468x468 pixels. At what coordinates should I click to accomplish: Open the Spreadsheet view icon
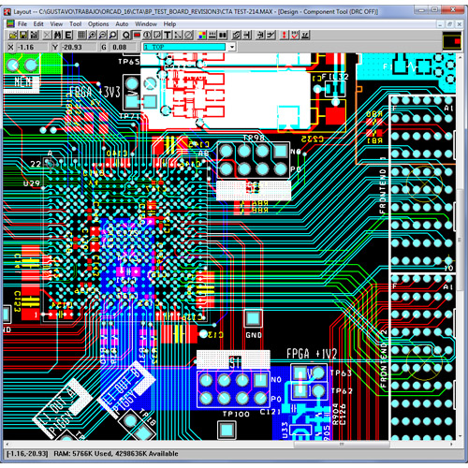(x=81, y=36)
